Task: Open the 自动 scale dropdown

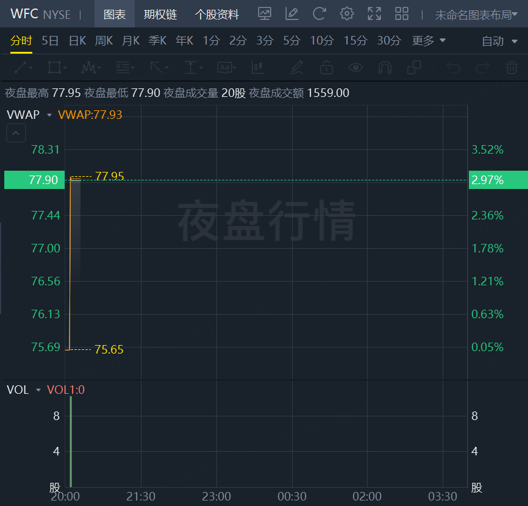Action: 499,41
